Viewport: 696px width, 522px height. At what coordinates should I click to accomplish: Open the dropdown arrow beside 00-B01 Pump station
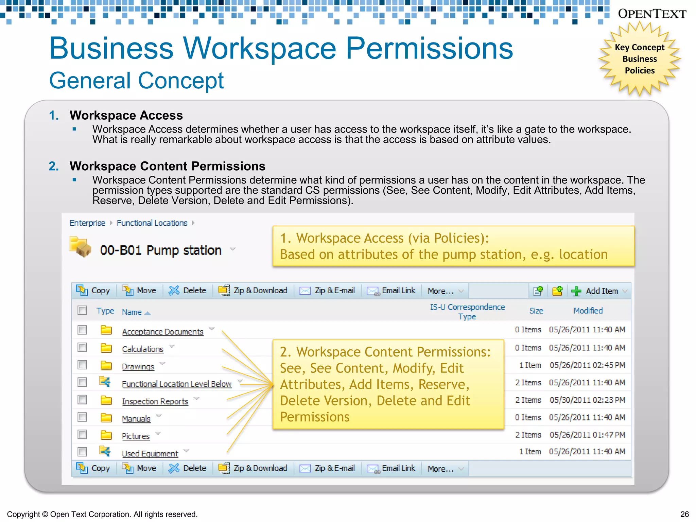(233, 249)
